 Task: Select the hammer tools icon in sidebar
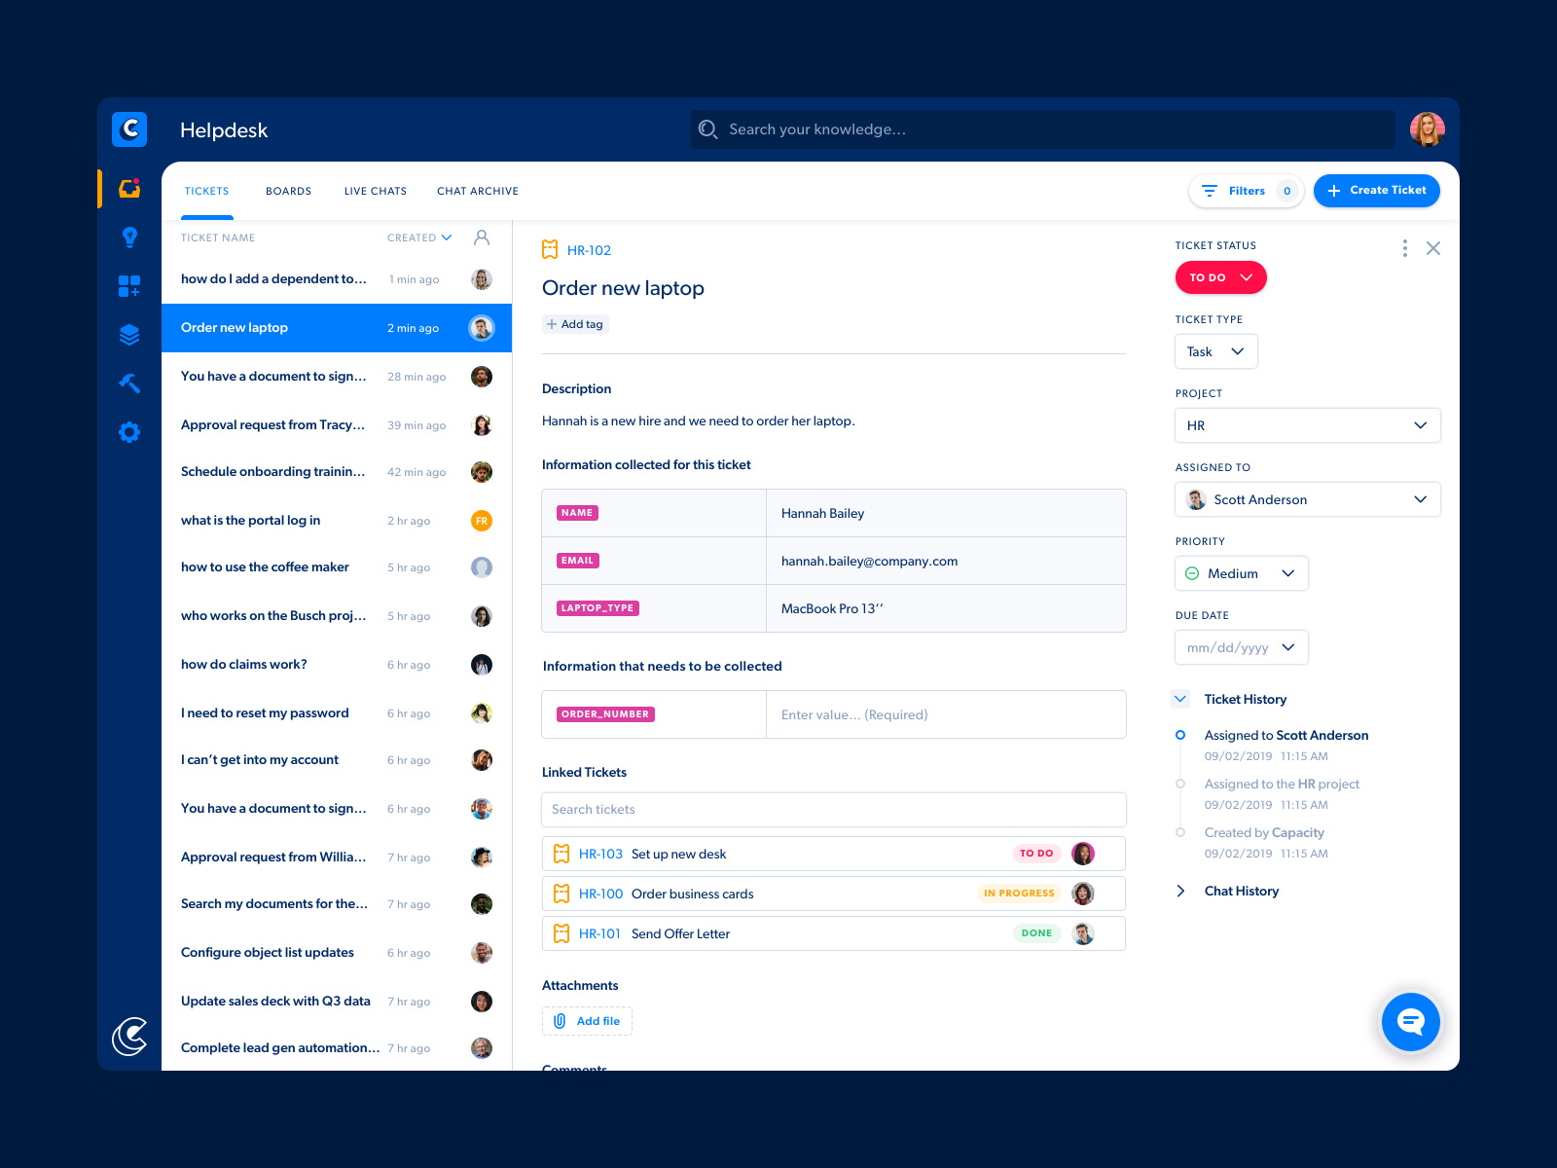129,383
